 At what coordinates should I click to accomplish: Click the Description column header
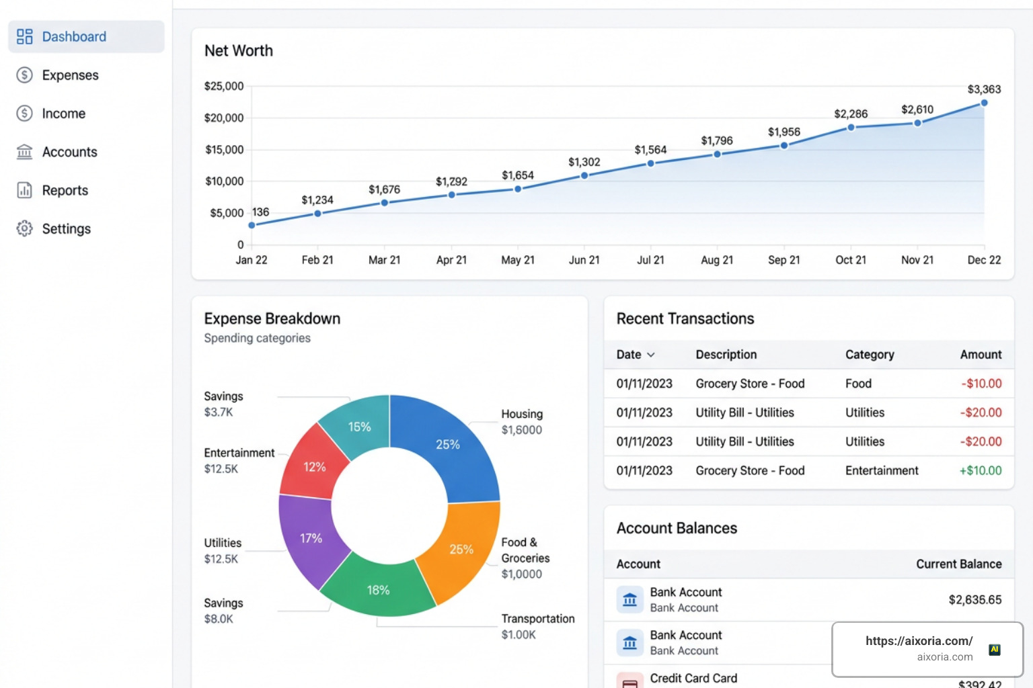click(726, 354)
